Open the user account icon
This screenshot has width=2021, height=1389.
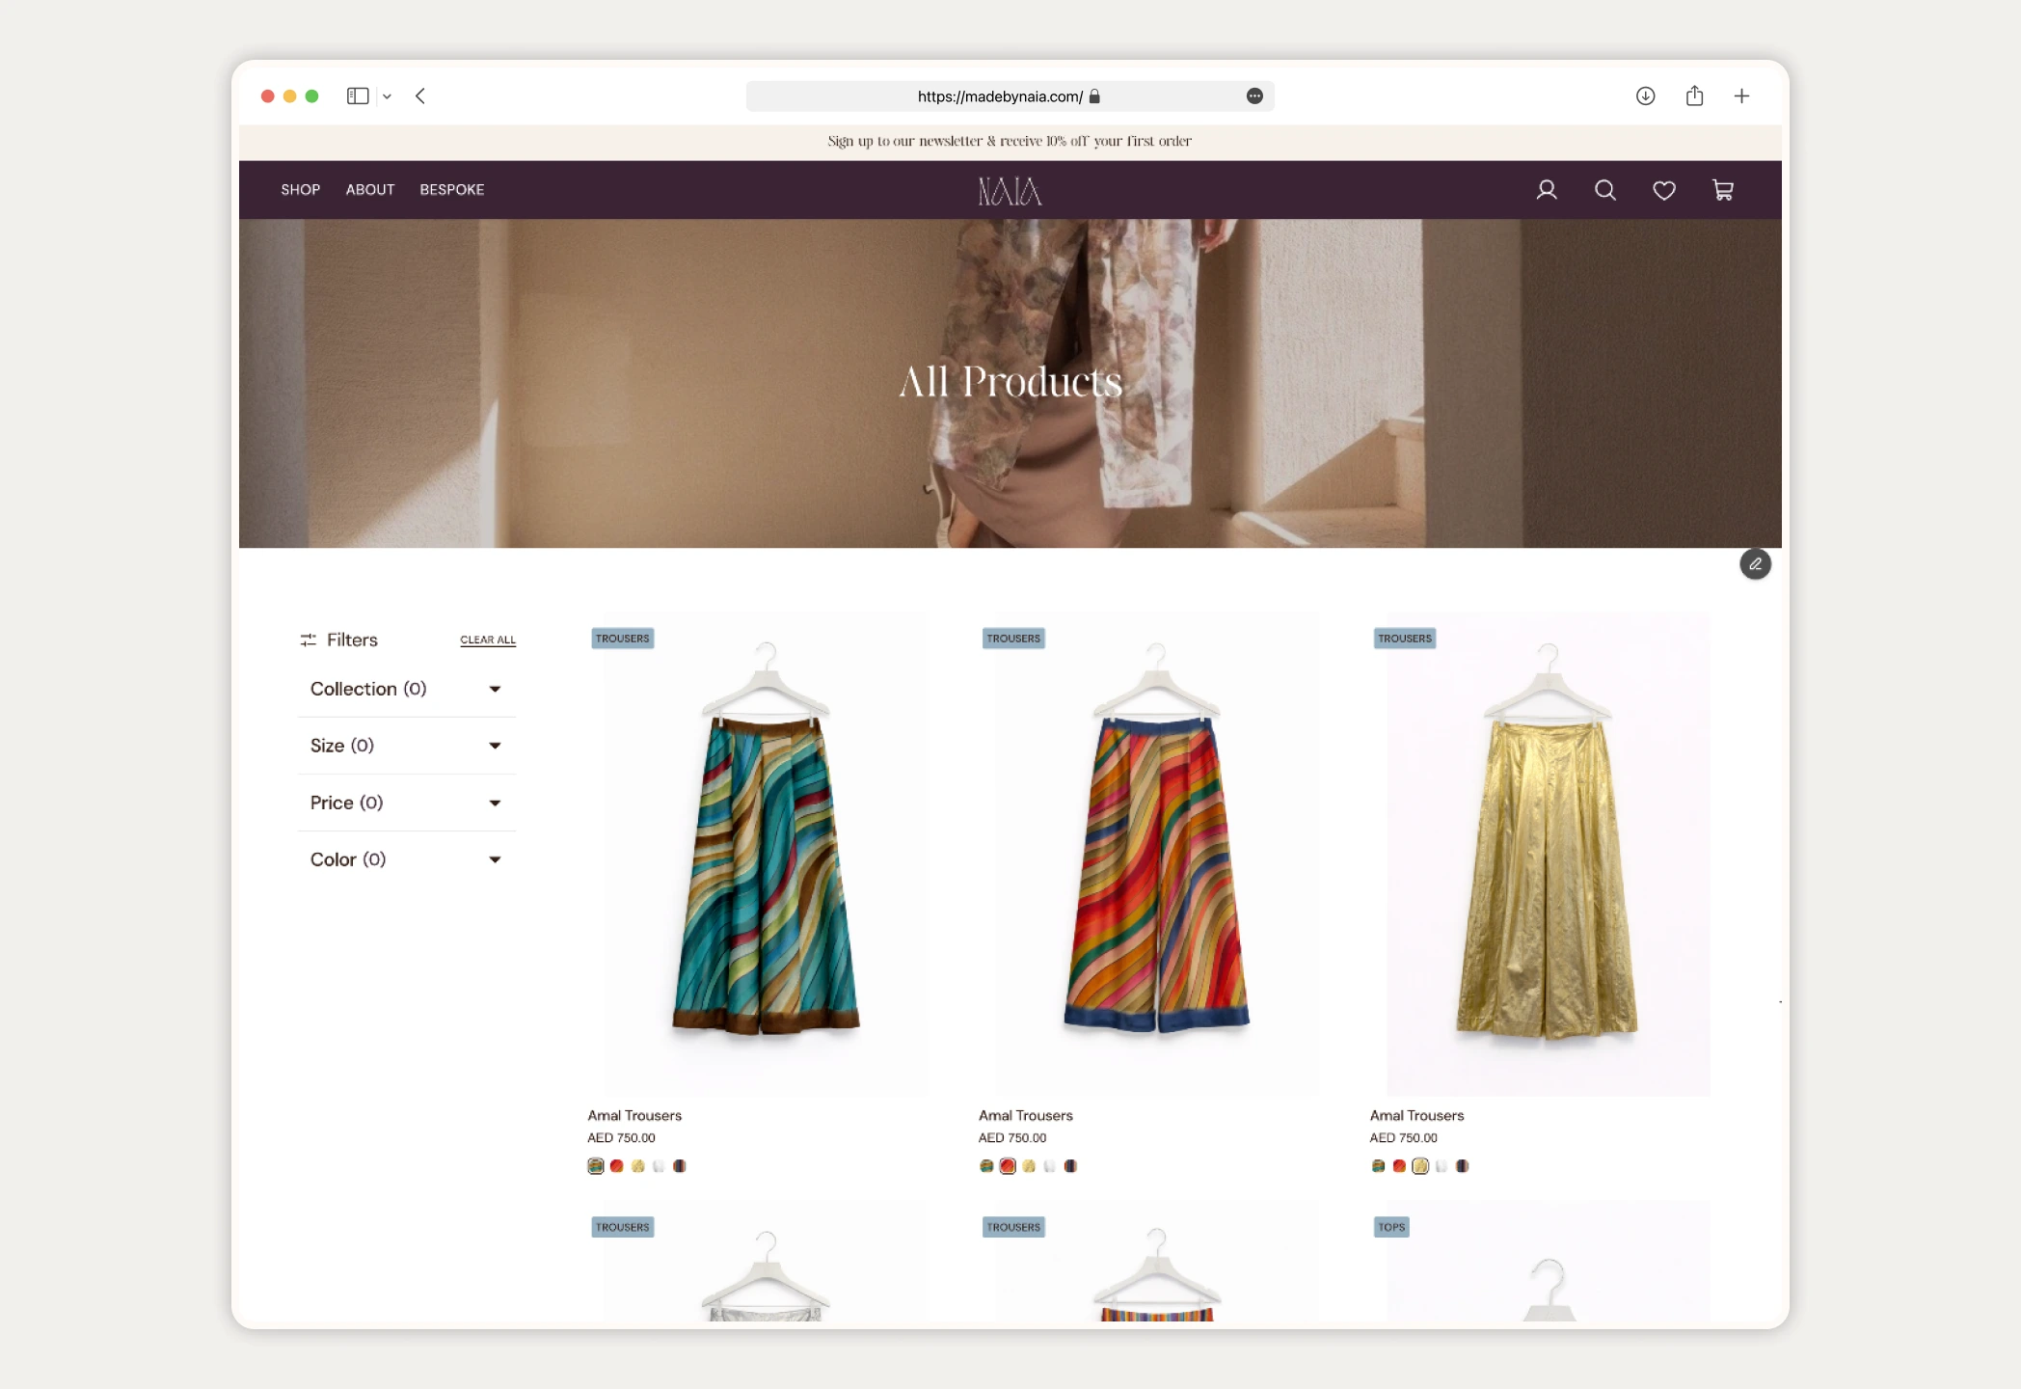click(x=1547, y=190)
